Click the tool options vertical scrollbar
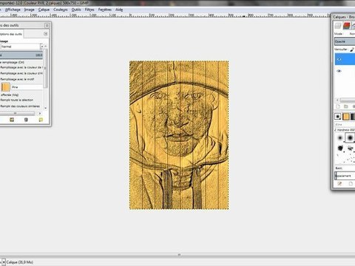355x266 pixels. [x=45, y=68]
